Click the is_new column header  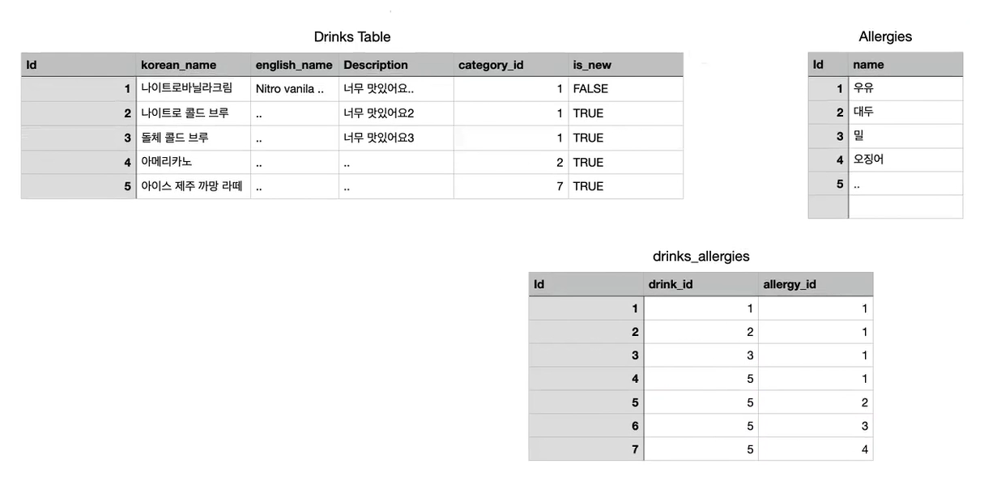click(625, 65)
